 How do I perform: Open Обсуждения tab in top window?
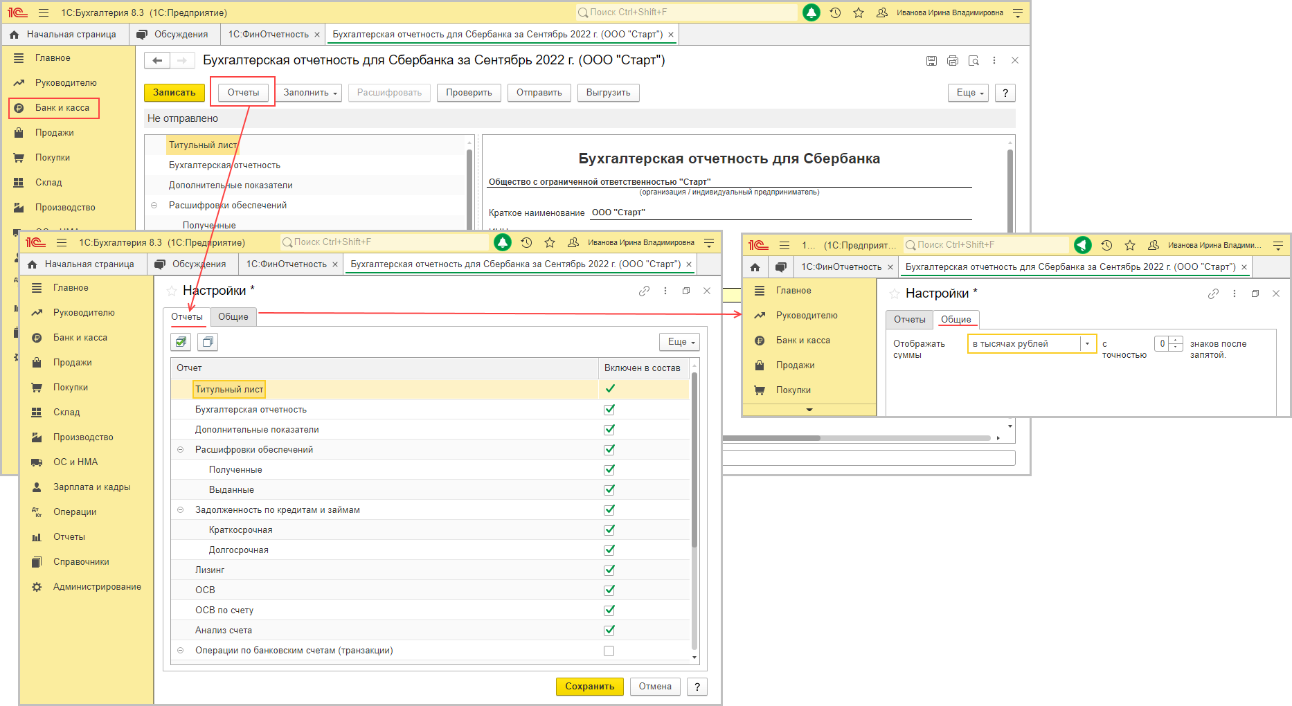tap(173, 35)
